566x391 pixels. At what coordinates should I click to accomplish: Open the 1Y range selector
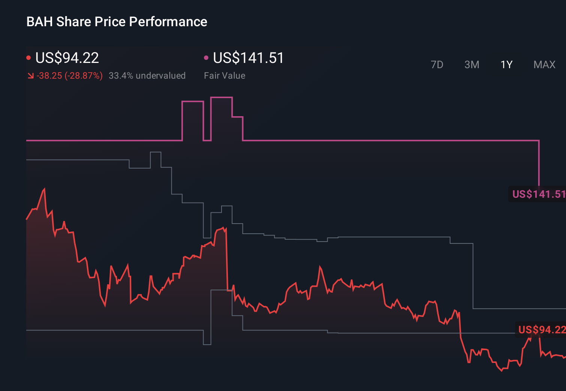click(x=506, y=64)
